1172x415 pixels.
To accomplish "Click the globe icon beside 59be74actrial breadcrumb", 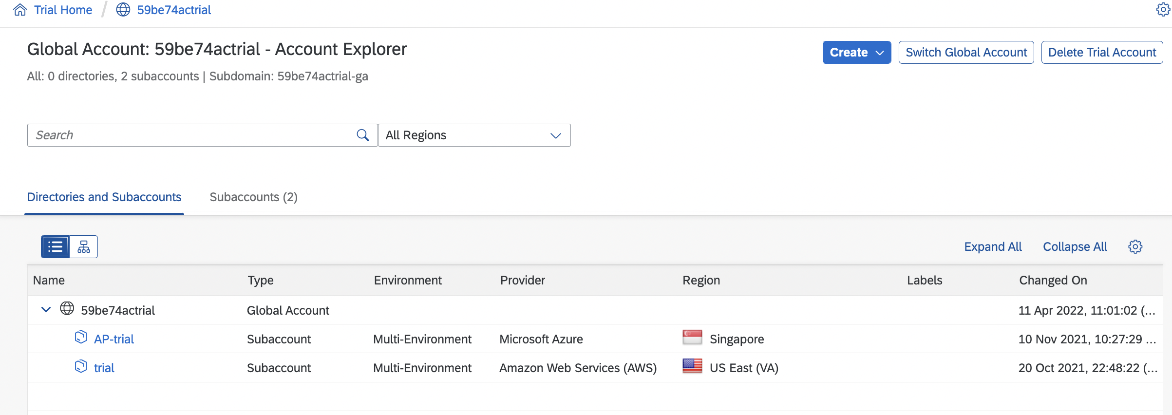I will tap(123, 10).
